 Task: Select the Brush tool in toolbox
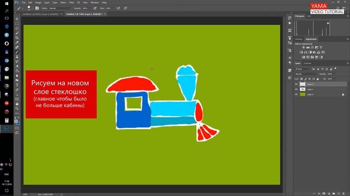[17, 52]
